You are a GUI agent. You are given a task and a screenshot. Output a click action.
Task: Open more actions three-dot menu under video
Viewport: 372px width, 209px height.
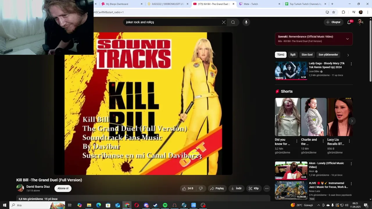pos(267,188)
